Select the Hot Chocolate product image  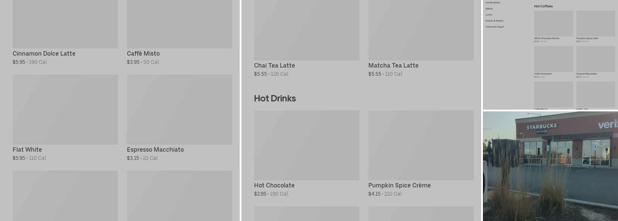click(x=306, y=145)
